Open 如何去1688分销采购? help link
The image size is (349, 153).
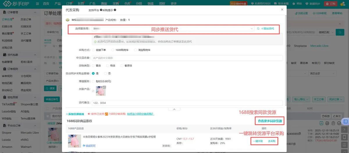[140, 114]
